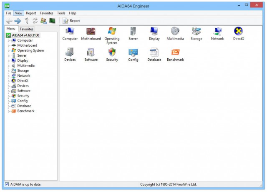
Task: Open the Help menu
Action: (73, 13)
